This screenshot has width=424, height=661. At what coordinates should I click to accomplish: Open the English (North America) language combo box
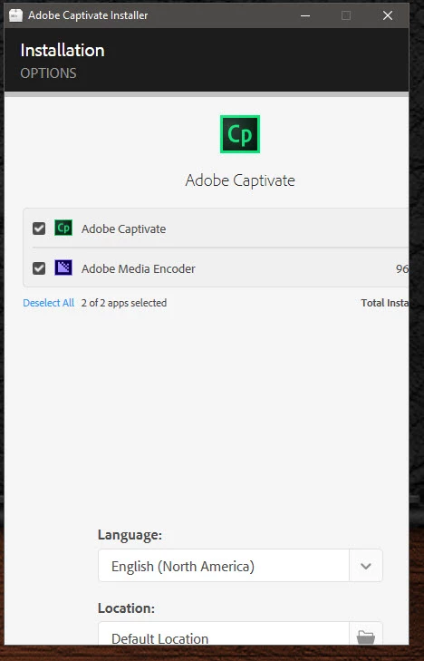click(240, 566)
